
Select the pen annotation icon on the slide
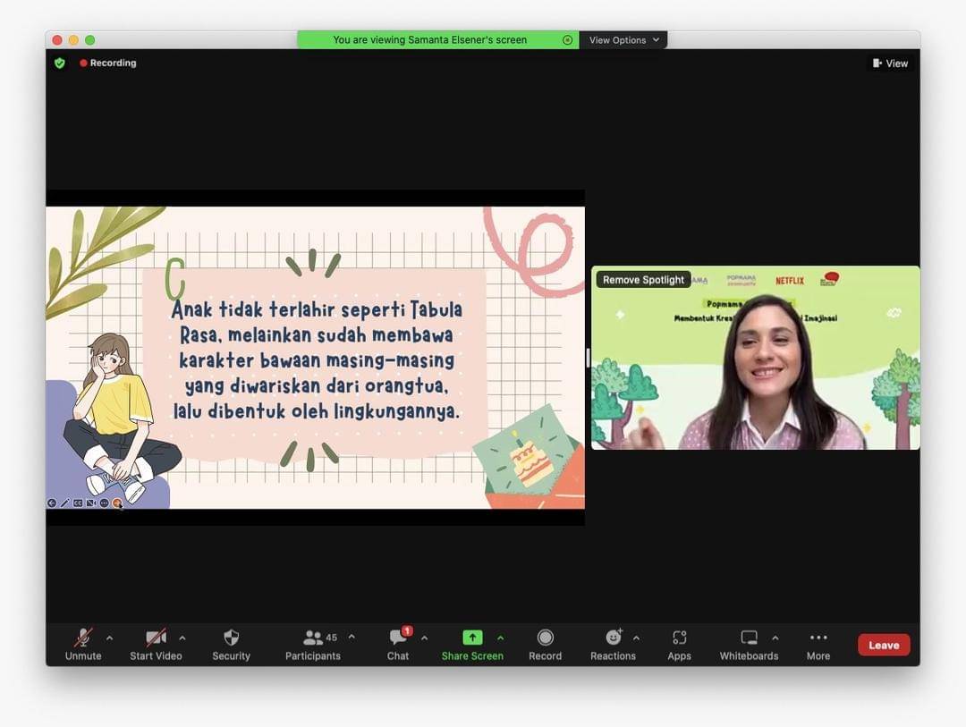[x=65, y=503]
